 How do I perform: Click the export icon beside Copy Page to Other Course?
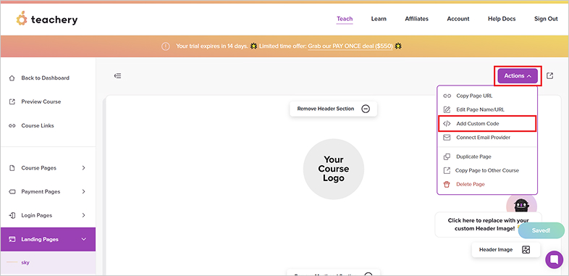(x=447, y=171)
